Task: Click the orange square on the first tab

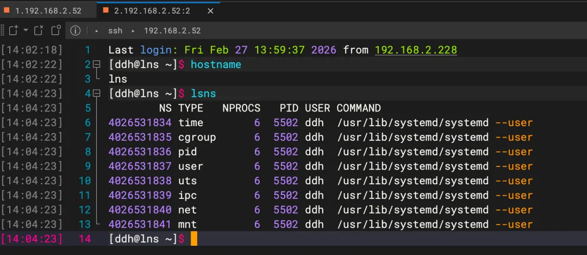Action: 7,10
